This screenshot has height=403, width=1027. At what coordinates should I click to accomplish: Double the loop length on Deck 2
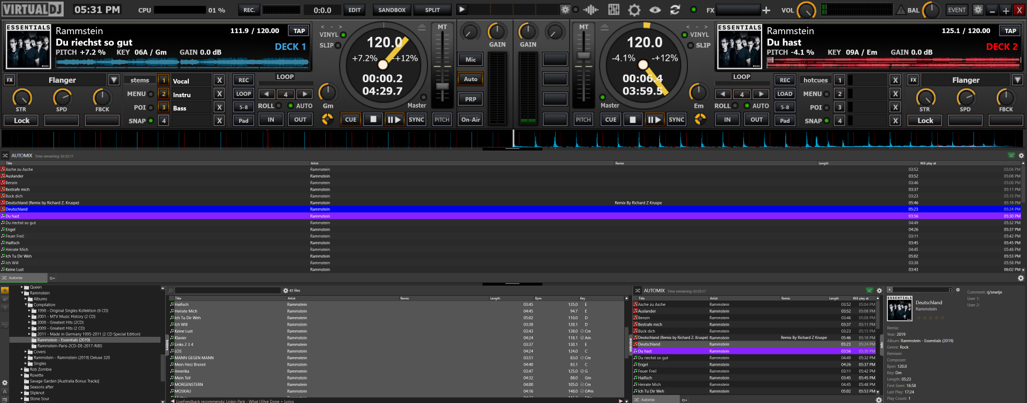click(x=761, y=94)
